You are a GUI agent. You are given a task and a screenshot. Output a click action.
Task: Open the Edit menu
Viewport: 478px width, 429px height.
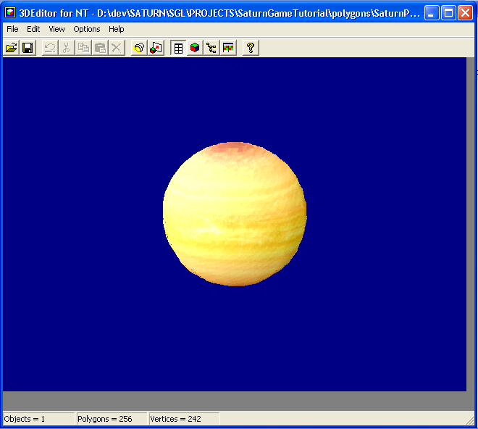click(33, 29)
